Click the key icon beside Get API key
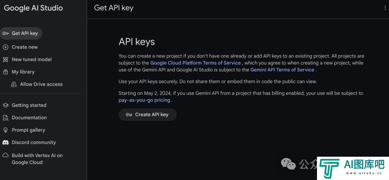 pos(5,33)
